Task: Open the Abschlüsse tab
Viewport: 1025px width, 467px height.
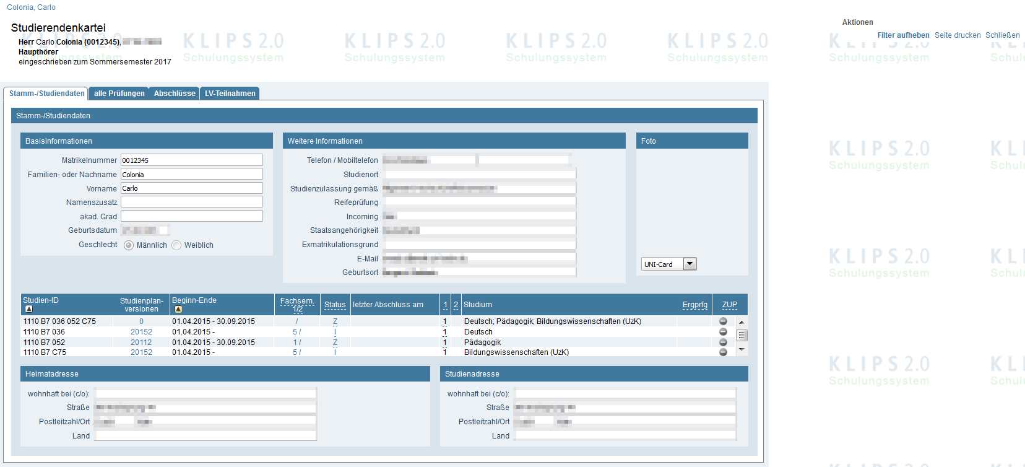Action: click(x=175, y=94)
